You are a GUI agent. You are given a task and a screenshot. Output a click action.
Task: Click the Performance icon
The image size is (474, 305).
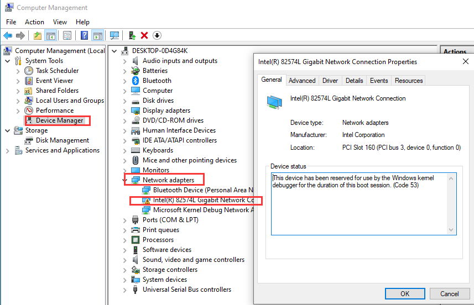pyautogui.click(x=29, y=111)
